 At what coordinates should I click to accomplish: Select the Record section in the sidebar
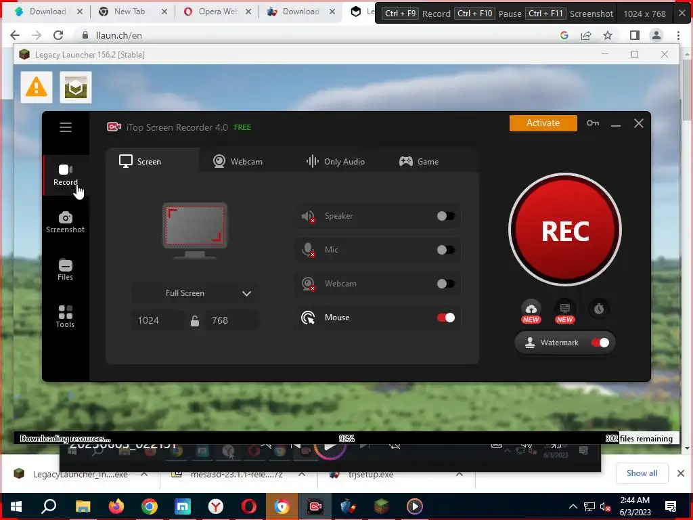[x=66, y=175]
